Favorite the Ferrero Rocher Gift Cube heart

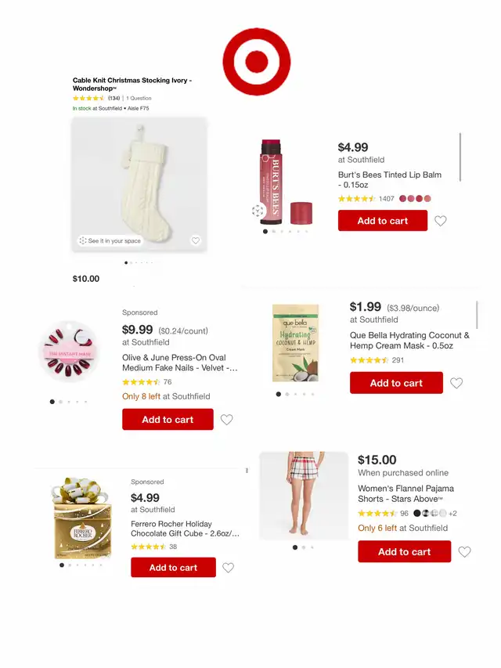229,568
